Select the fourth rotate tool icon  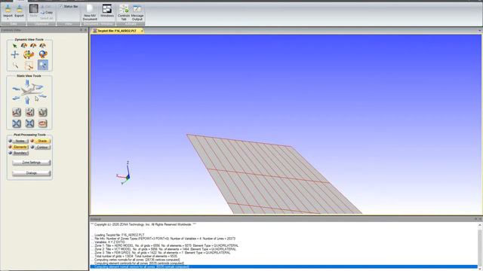42,46
